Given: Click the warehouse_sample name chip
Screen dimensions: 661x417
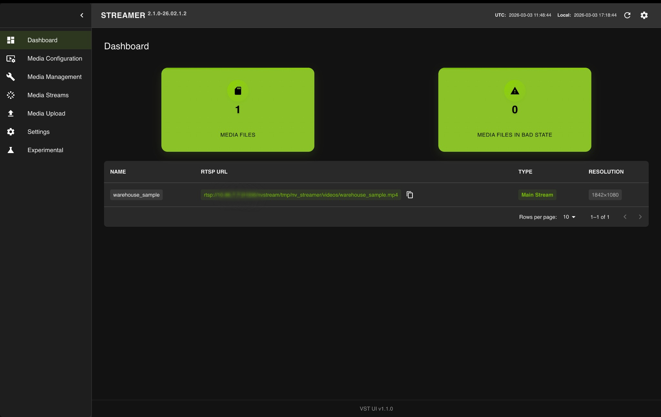Looking at the screenshot, I should (136, 195).
